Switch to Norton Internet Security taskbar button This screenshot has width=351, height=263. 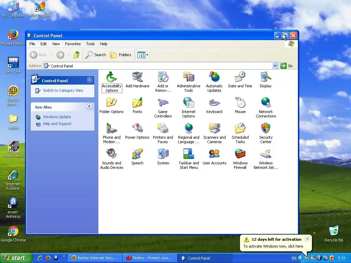(x=95, y=258)
